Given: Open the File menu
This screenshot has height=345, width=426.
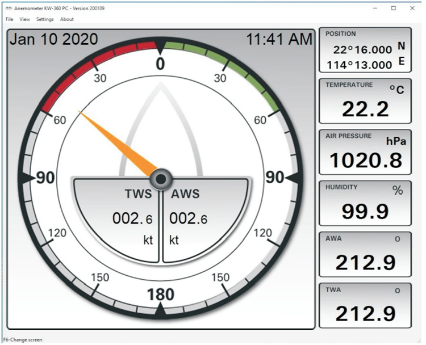Looking at the screenshot, I should pos(9,19).
